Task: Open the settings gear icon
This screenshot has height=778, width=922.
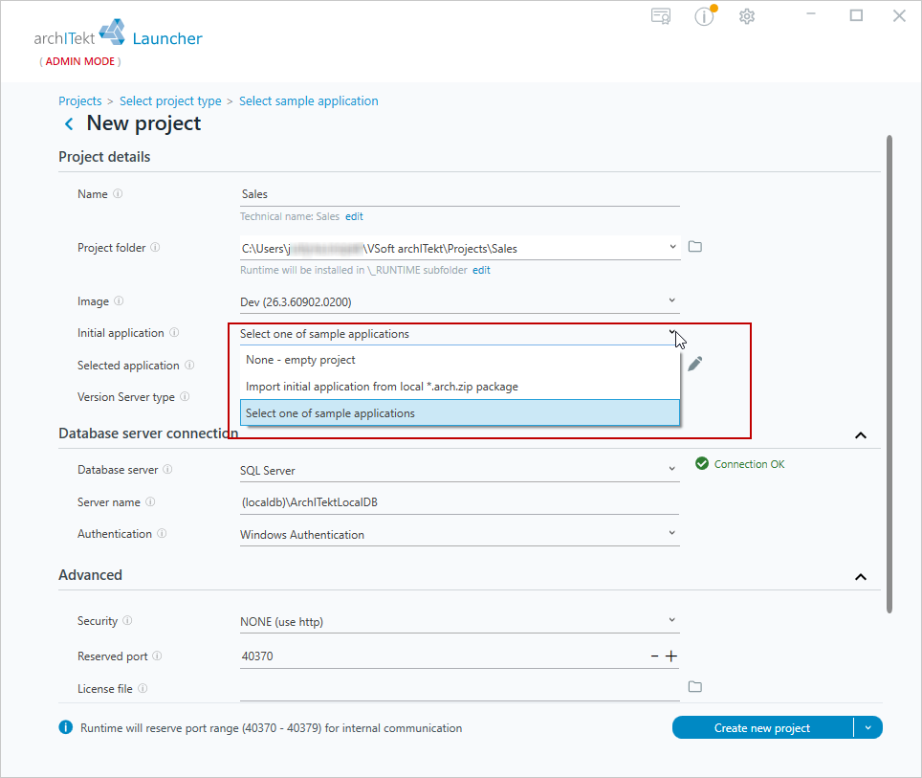Action: [747, 16]
